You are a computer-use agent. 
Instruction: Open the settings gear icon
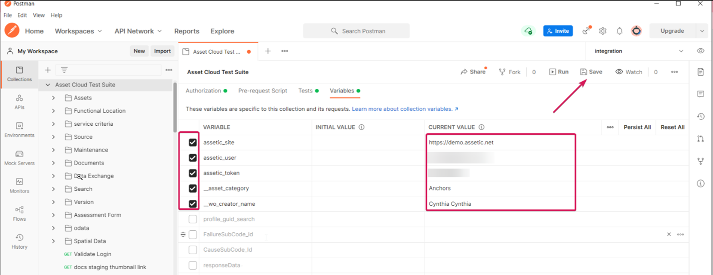[603, 31]
